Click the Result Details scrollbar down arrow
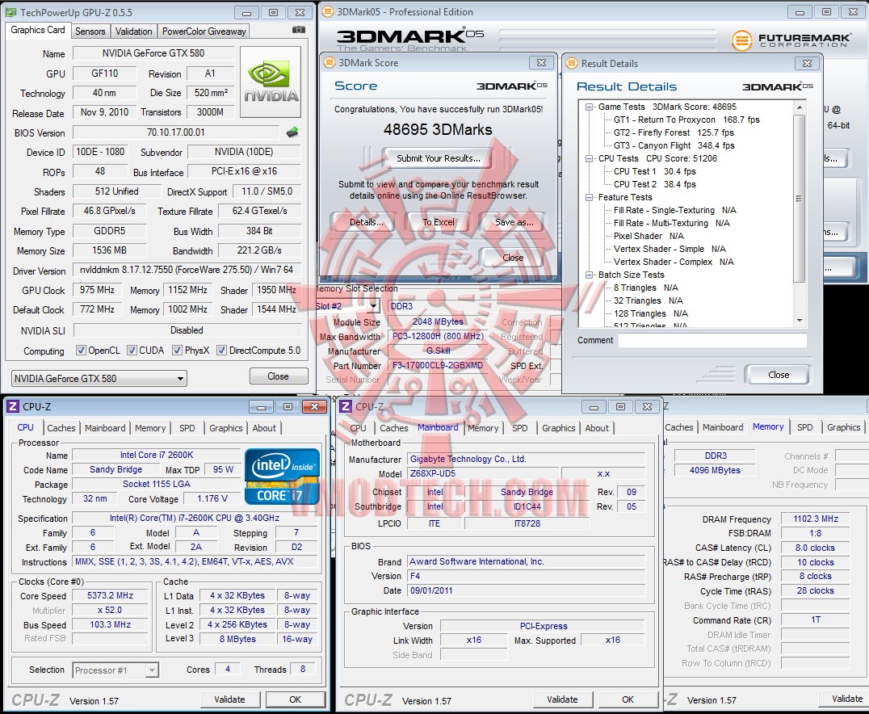This screenshot has height=714, width=869. point(800,321)
